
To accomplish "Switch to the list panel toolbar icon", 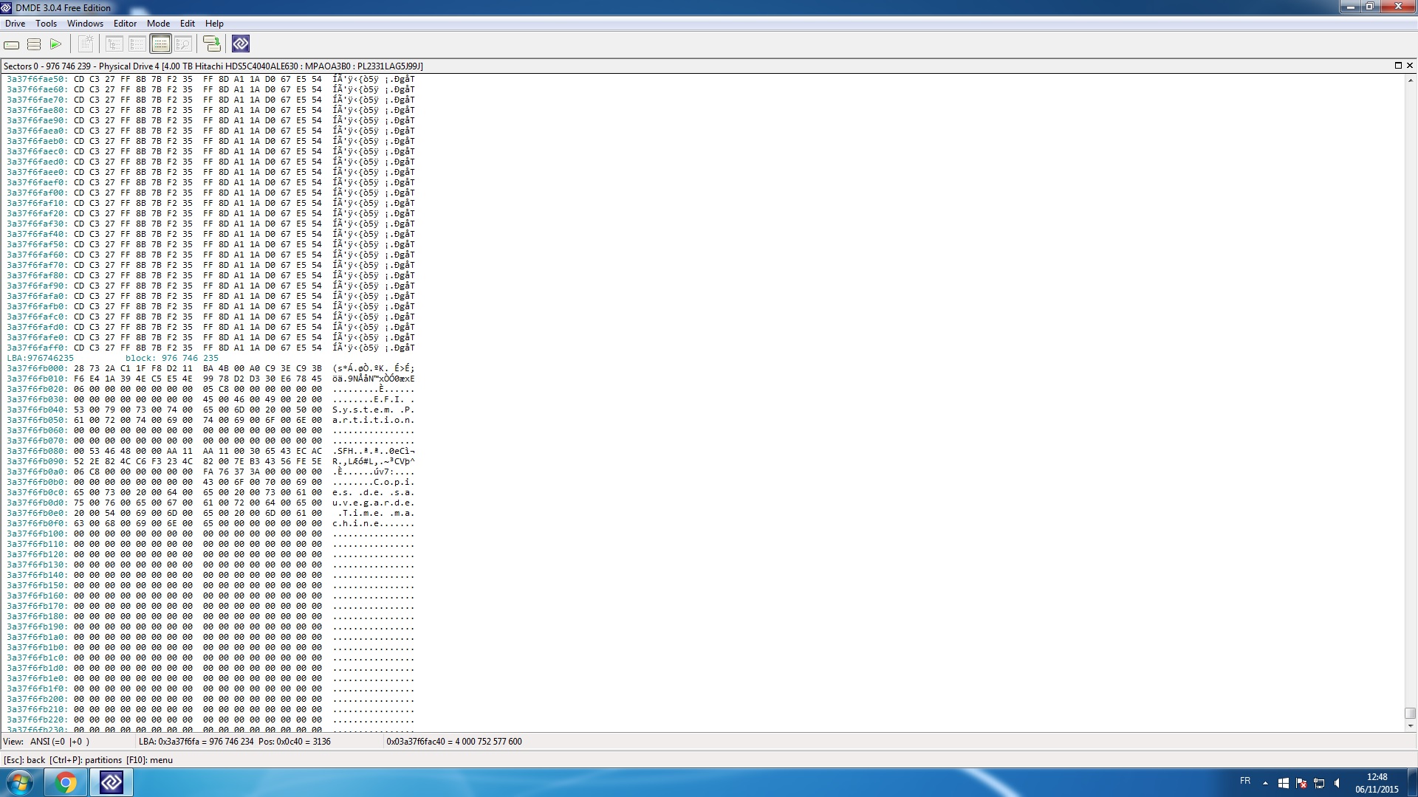I will (x=137, y=44).
